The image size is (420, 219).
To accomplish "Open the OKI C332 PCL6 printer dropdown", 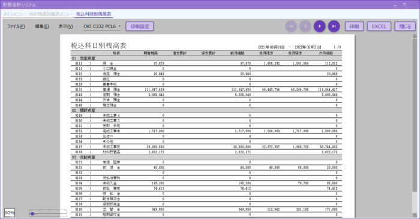I will [102, 26].
